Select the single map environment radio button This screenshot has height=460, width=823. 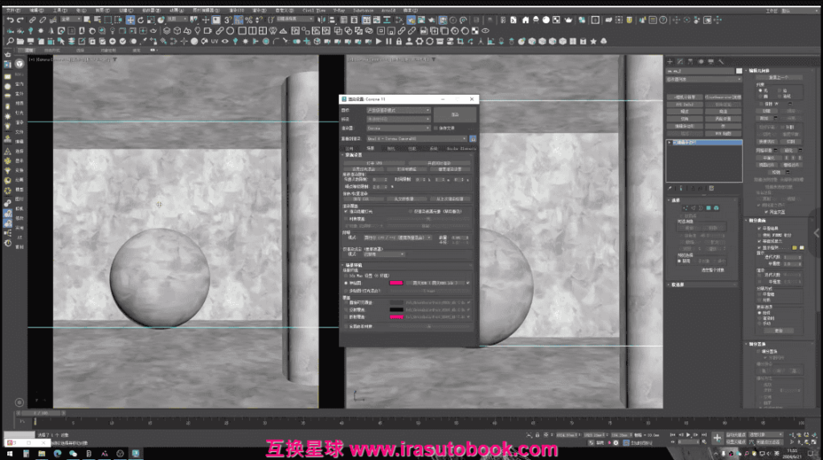click(x=346, y=283)
